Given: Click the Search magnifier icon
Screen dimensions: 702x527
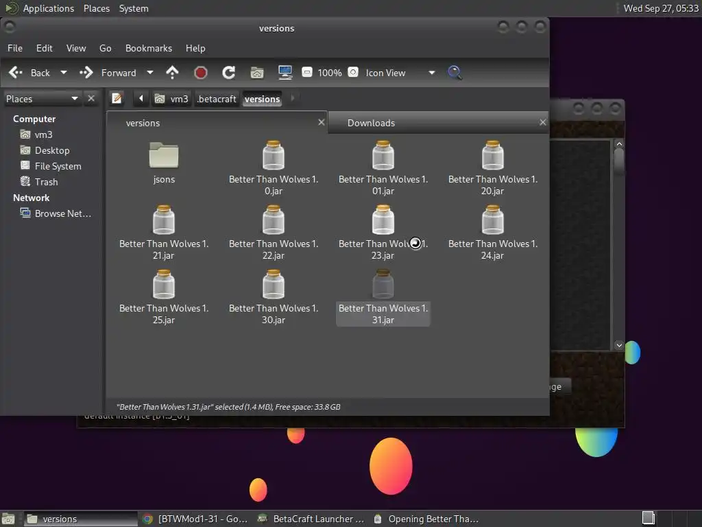Looking at the screenshot, I should click(x=455, y=73).
